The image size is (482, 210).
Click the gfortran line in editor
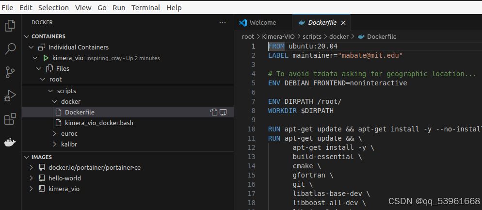click(313, 175)
